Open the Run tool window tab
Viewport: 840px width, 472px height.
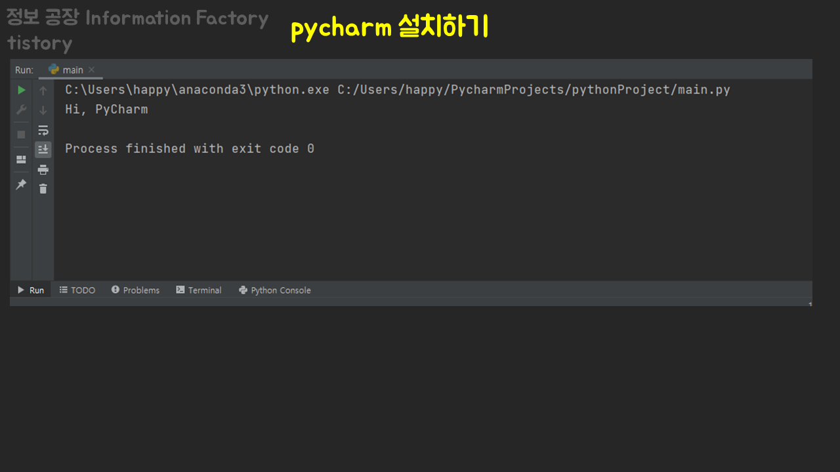[30, 290]
